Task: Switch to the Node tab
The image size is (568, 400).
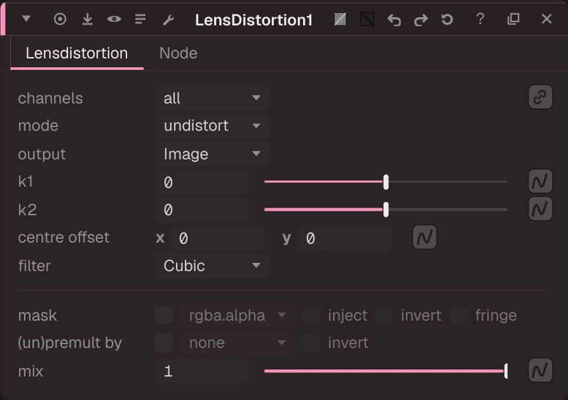Action: 179,53
